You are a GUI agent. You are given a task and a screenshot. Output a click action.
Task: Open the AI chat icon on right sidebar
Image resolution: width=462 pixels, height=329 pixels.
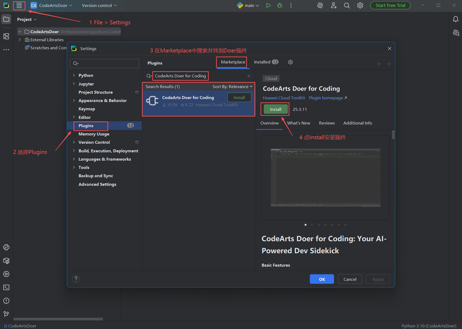coord(456,33)
